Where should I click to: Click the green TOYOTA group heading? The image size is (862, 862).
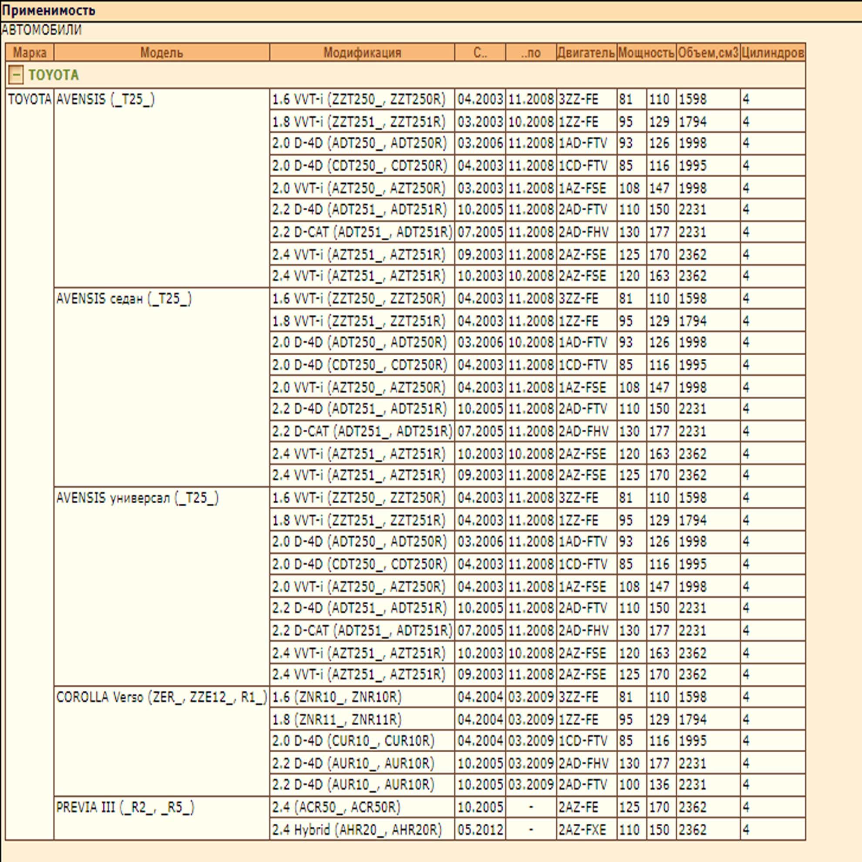(x=54, y=75)
